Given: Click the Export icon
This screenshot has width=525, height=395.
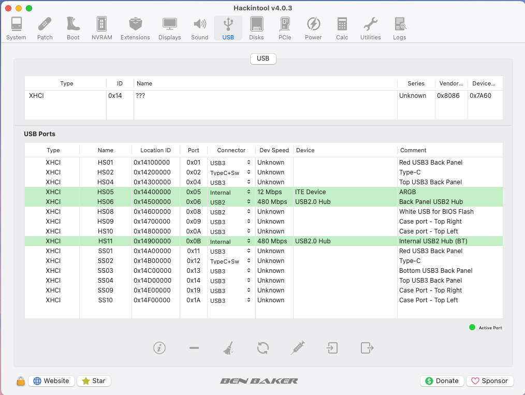Looking at the screenshot, I should point(367,348).
